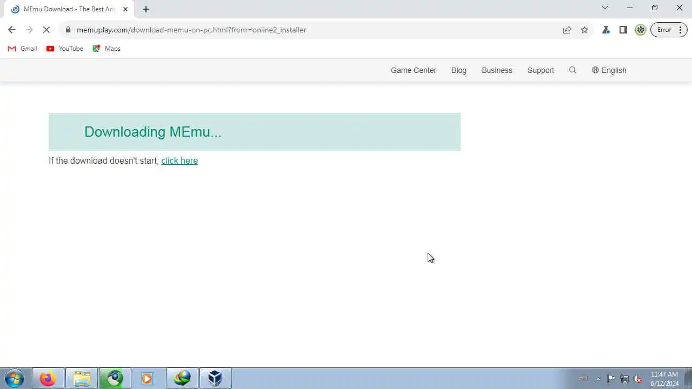Screen dimensions: 692x389
Task: Open the Windows Start menu
Action: 15,378
